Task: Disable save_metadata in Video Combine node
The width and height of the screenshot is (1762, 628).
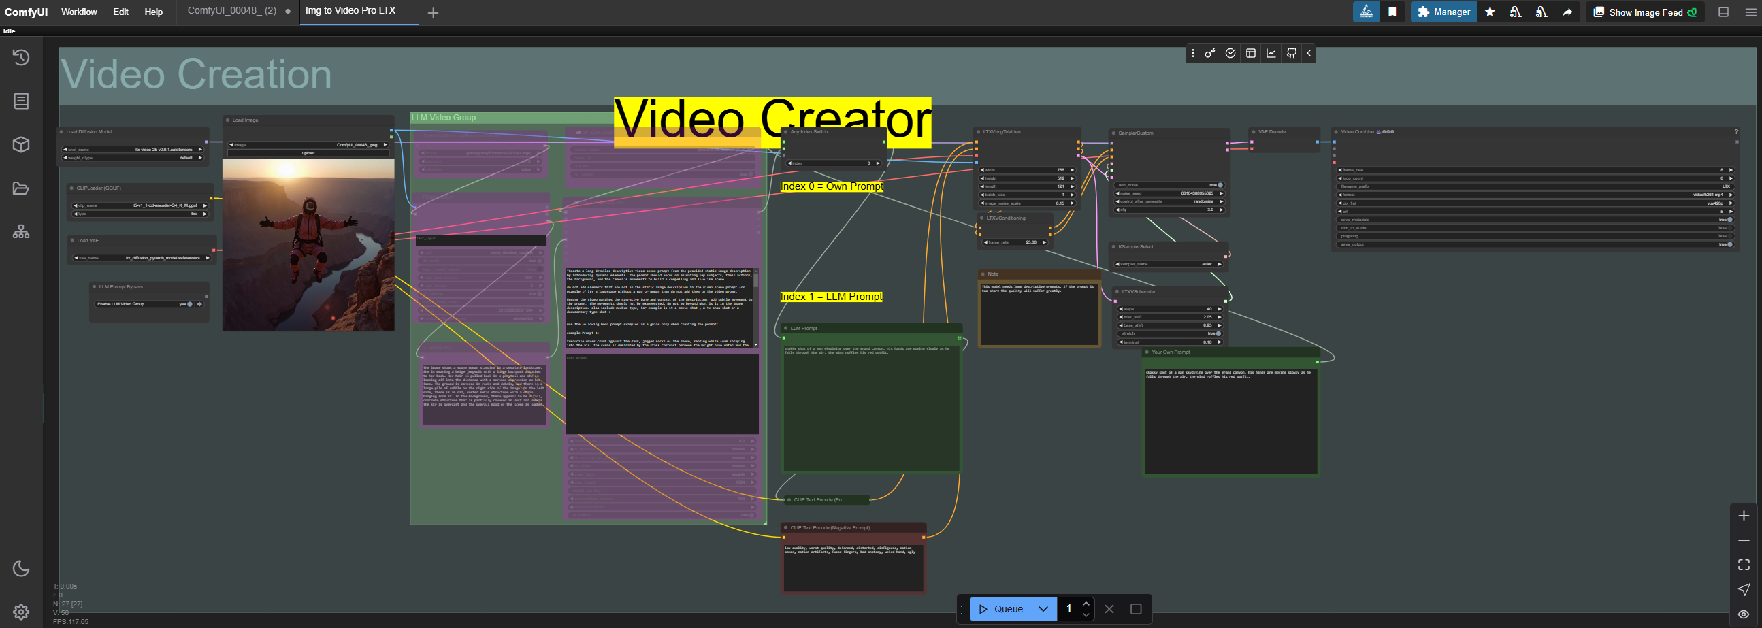Action: point(1730,220)
